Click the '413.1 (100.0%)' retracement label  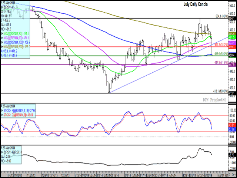pyautogui.click(x=220, y=91)
